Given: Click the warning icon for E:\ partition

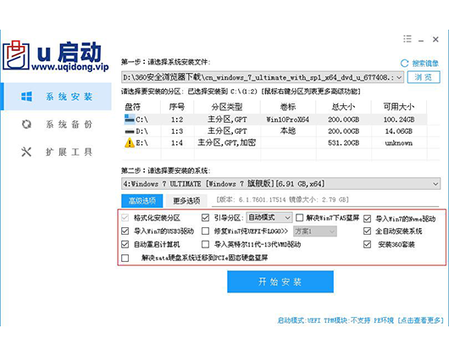Looking at the screenshot, I should tap(130, 142).
